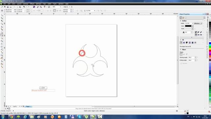Open the View menu

[x=14, y=4]
